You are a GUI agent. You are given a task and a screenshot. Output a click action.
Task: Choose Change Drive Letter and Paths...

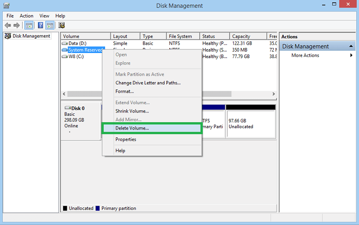[152, 83]
